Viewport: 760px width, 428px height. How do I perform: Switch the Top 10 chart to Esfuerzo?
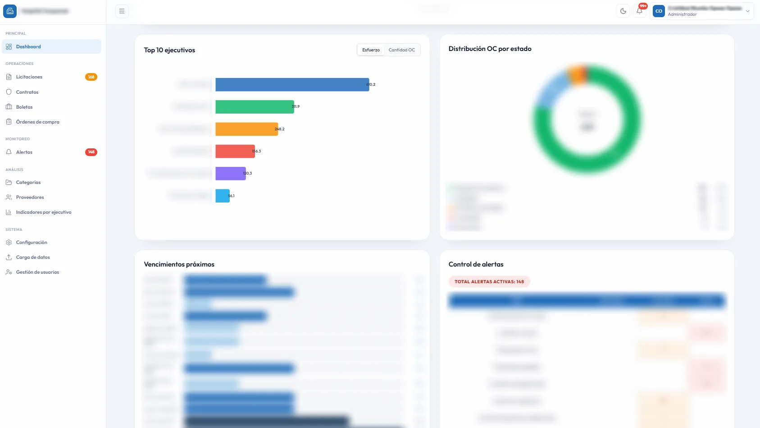(x=370, y=50)
